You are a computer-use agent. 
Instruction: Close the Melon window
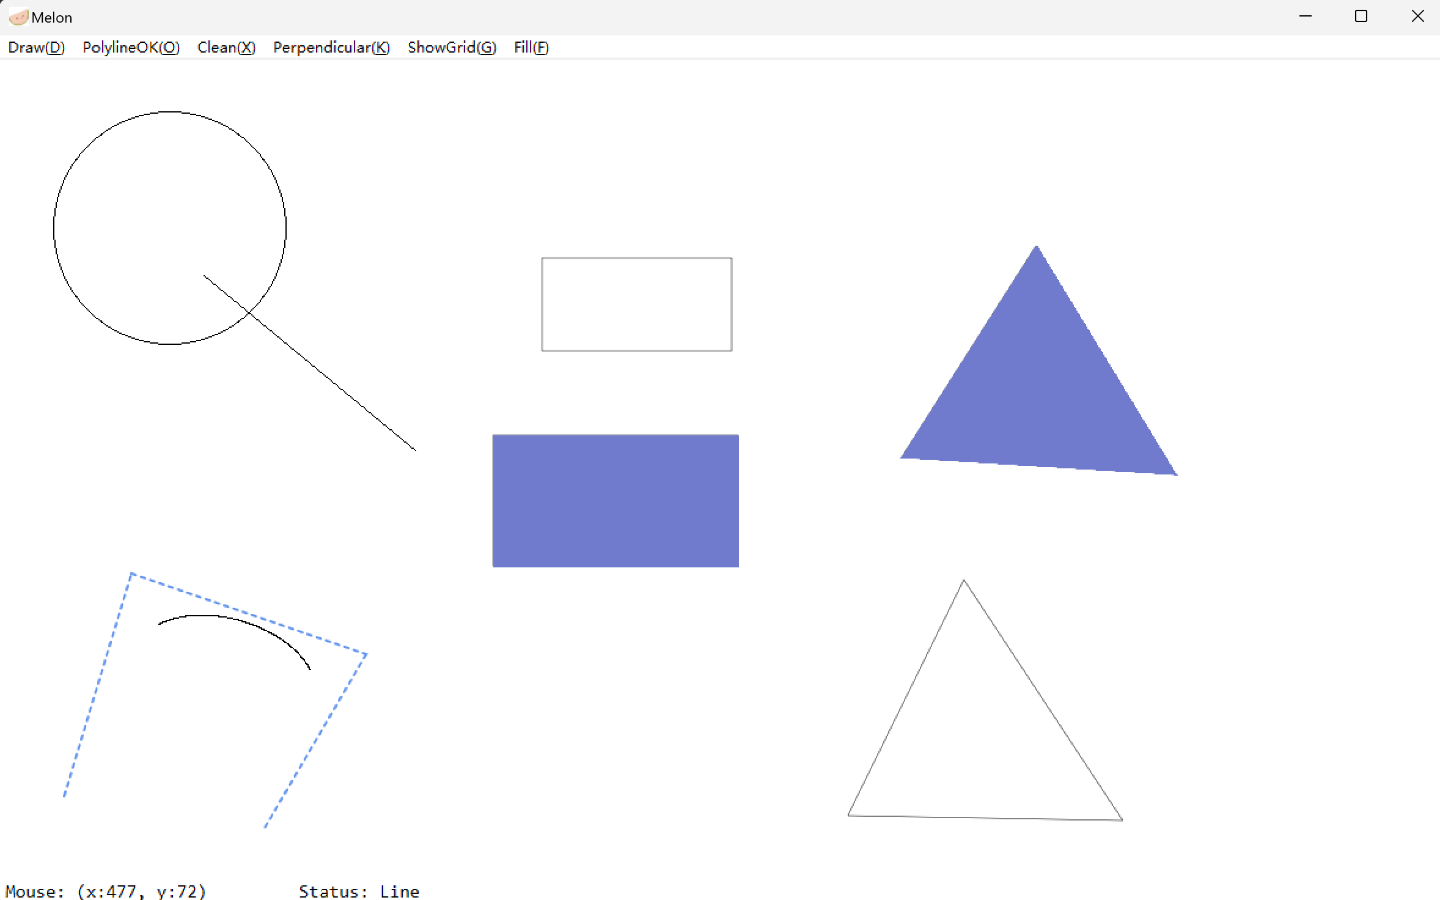coord(1418,17)
